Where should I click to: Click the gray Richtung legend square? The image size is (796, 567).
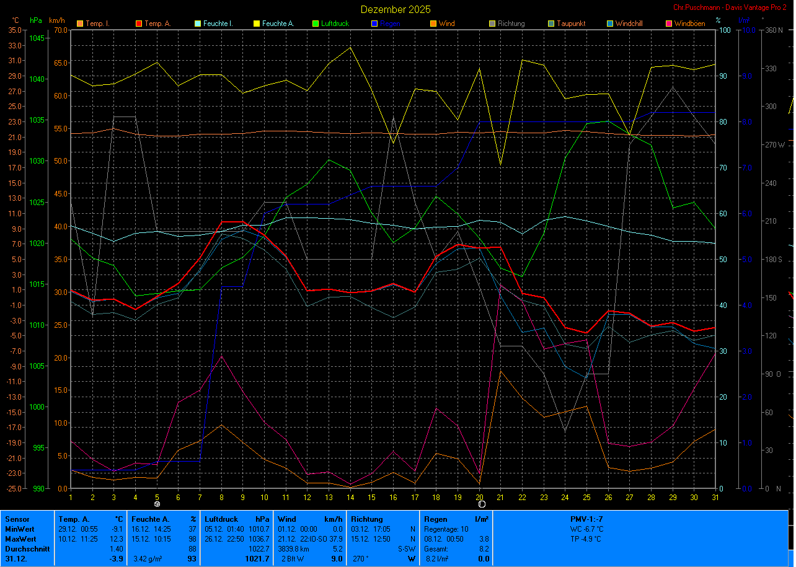click(492, 24)
